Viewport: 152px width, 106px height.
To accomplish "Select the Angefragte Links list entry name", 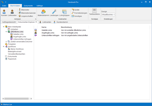I will [x=48, y=33].
